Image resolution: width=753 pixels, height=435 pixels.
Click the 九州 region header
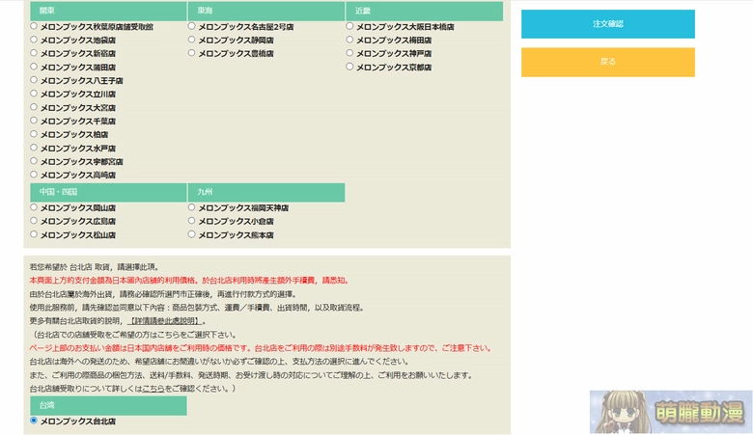click(266, 192)
